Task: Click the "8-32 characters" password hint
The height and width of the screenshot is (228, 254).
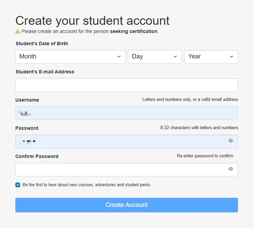Action: coord(199,128)
